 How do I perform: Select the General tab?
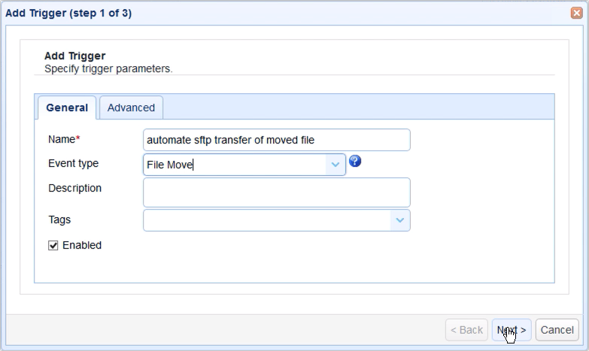coord(67,107)
